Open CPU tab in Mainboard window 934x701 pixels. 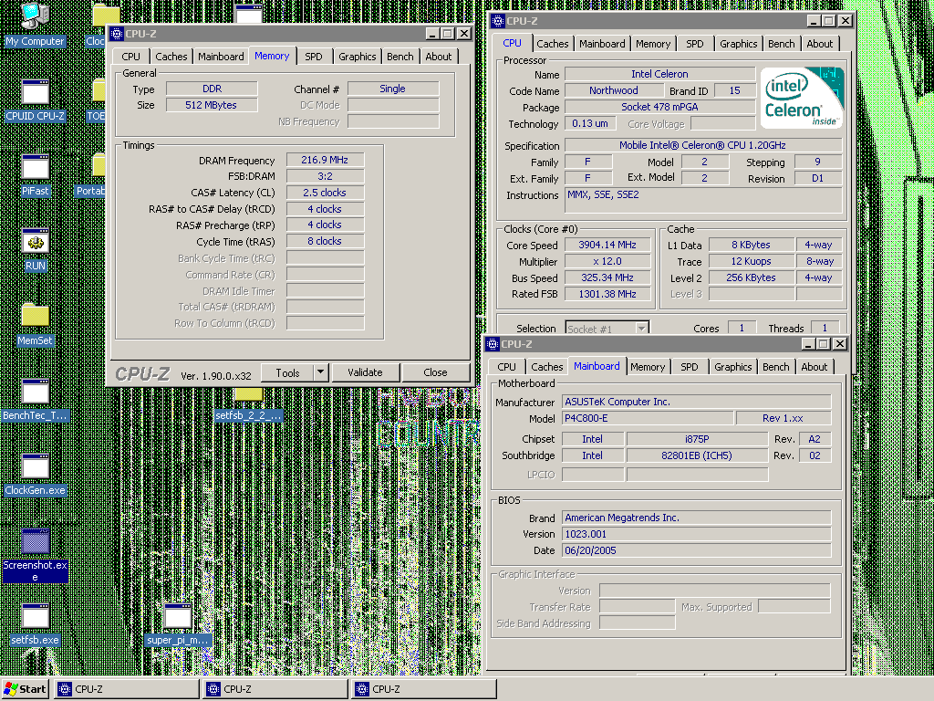coord(506,367)
